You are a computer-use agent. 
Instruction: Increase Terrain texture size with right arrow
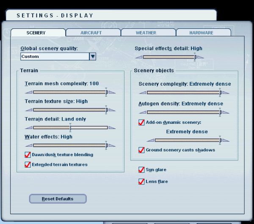point(112,110)
